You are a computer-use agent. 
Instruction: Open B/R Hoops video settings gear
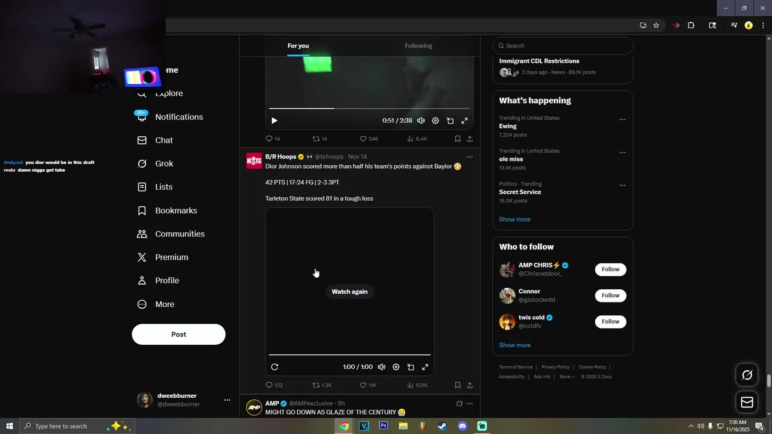tap(396, 367)
